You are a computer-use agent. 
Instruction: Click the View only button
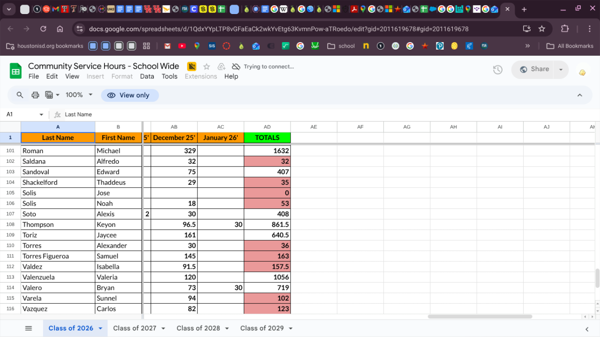pyautogui.click(x=129, y=95)
